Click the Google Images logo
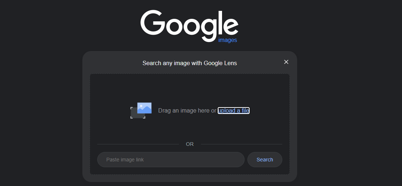Viewport: 402px width, 186px height. coord(189,26)
